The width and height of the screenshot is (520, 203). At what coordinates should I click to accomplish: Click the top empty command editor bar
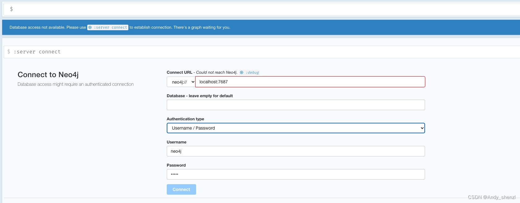pyautogui.click(x=262, y=9)
